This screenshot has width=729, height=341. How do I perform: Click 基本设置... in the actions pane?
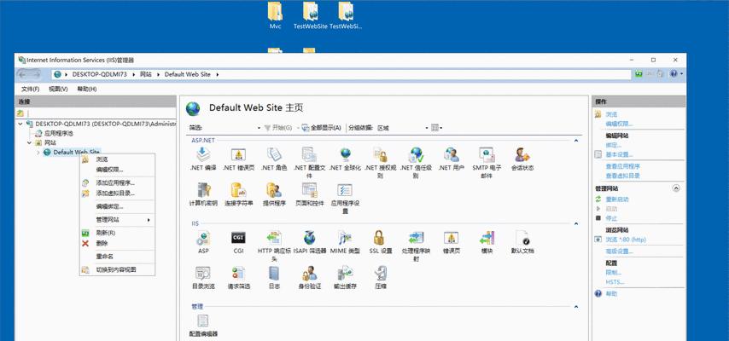(619, 154)
